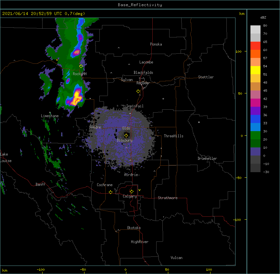Select the magenta swatch in the dBZ legend
Image resolution: width=280 pixels, height=274 pixels.
coord(255,103)
